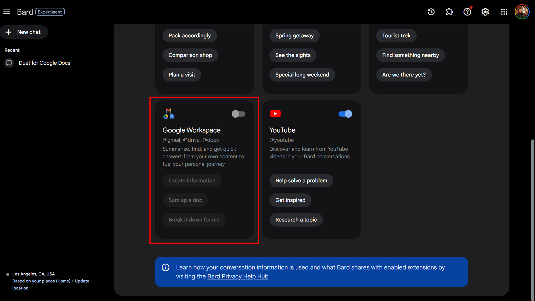Enable the Google Workspace extension toggle

pos(239,114)
